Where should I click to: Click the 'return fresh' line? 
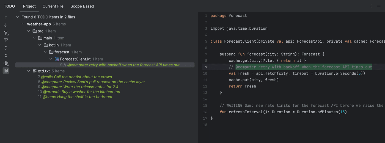coord(242,86)
